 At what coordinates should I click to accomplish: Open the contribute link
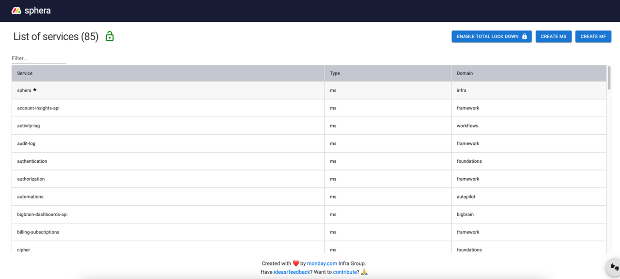coord(345,272)
